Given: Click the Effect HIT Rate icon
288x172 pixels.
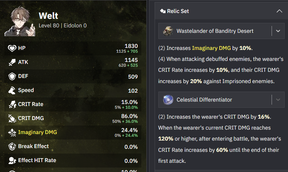Looking at the screenshot, I should (12, 160).
